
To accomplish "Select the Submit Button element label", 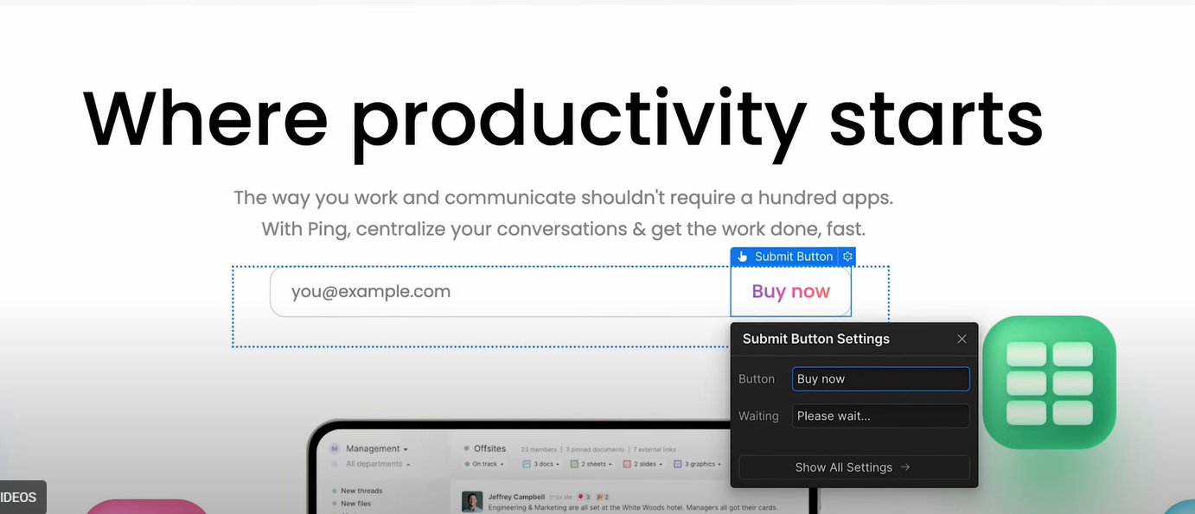I will click(794, 257).
